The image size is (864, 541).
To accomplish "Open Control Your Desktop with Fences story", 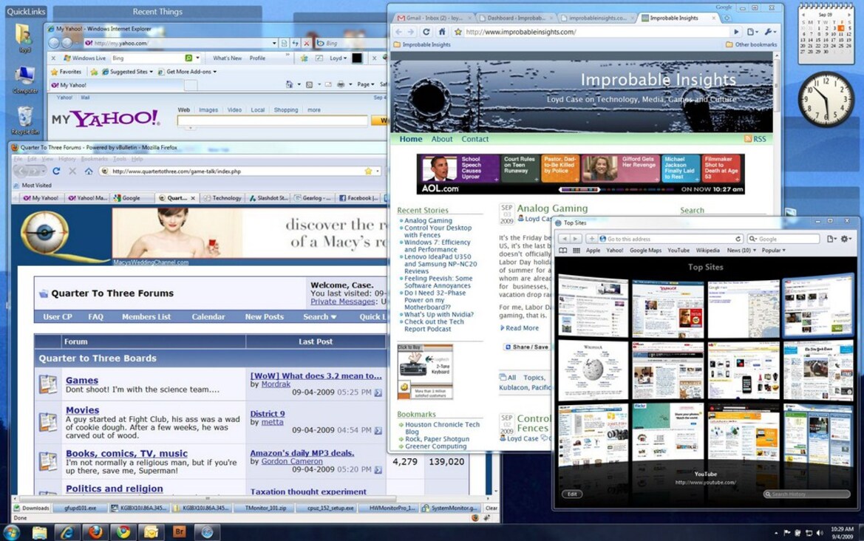I will point(438,231).
